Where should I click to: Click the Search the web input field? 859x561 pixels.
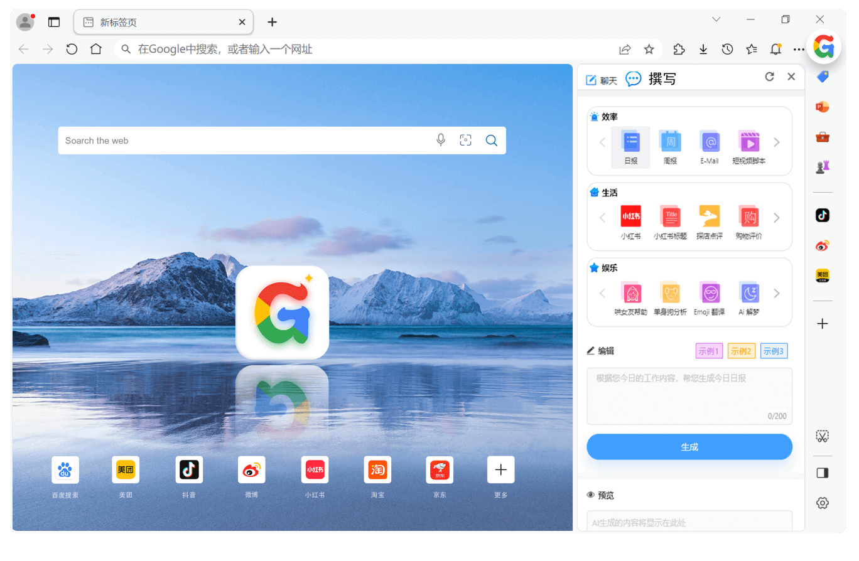245,141
